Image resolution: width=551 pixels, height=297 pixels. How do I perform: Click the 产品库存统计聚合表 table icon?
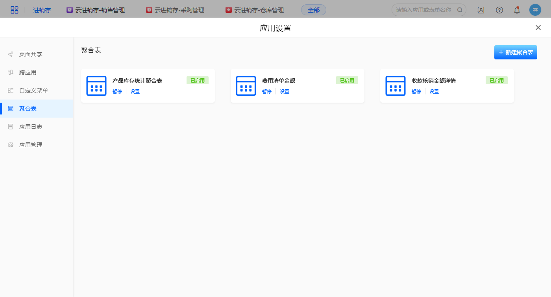coord(96,86)
